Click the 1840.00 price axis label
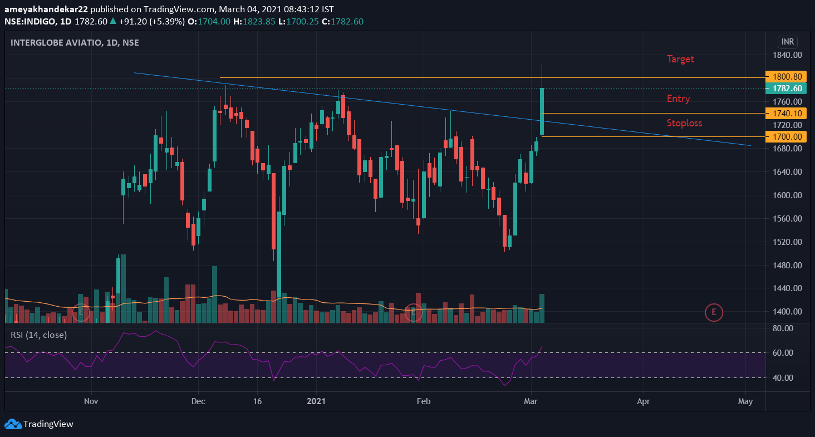The image size is (815, 437). [787, 55]
